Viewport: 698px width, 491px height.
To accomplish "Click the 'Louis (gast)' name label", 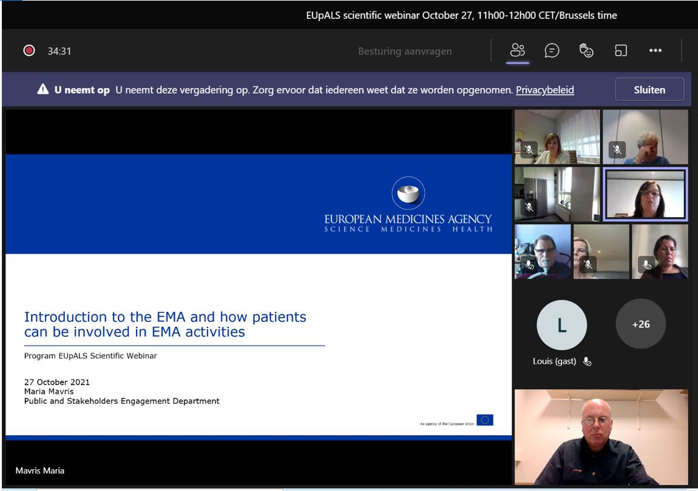I will click(554, 361).
